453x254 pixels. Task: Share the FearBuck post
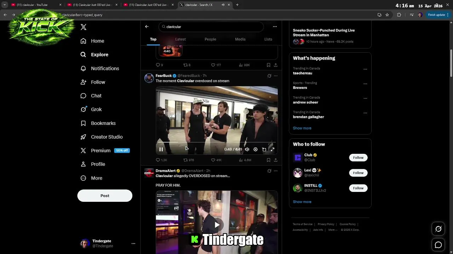276,160
